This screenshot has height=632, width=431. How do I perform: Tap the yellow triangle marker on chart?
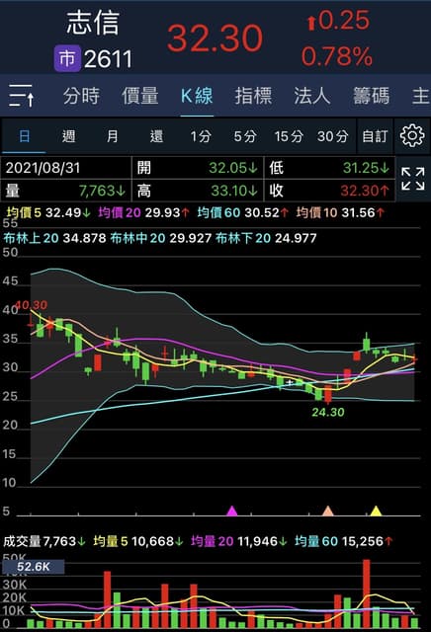pyautogui.click(x=376, y=511)
